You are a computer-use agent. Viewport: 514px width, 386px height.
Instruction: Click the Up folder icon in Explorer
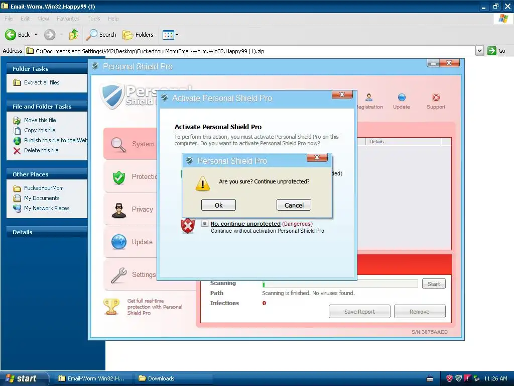(74, 35)
